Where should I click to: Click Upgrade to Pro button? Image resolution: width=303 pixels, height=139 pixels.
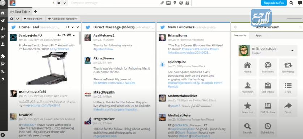click(274, 3)
